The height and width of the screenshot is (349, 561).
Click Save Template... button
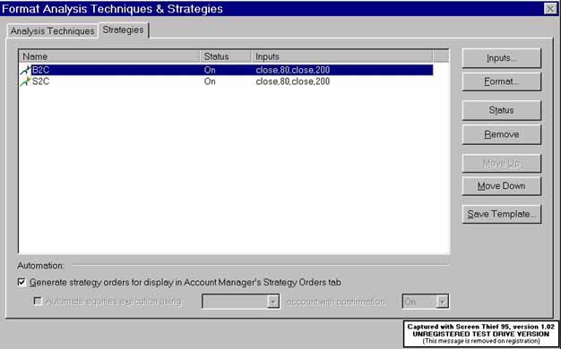point(502,214)
